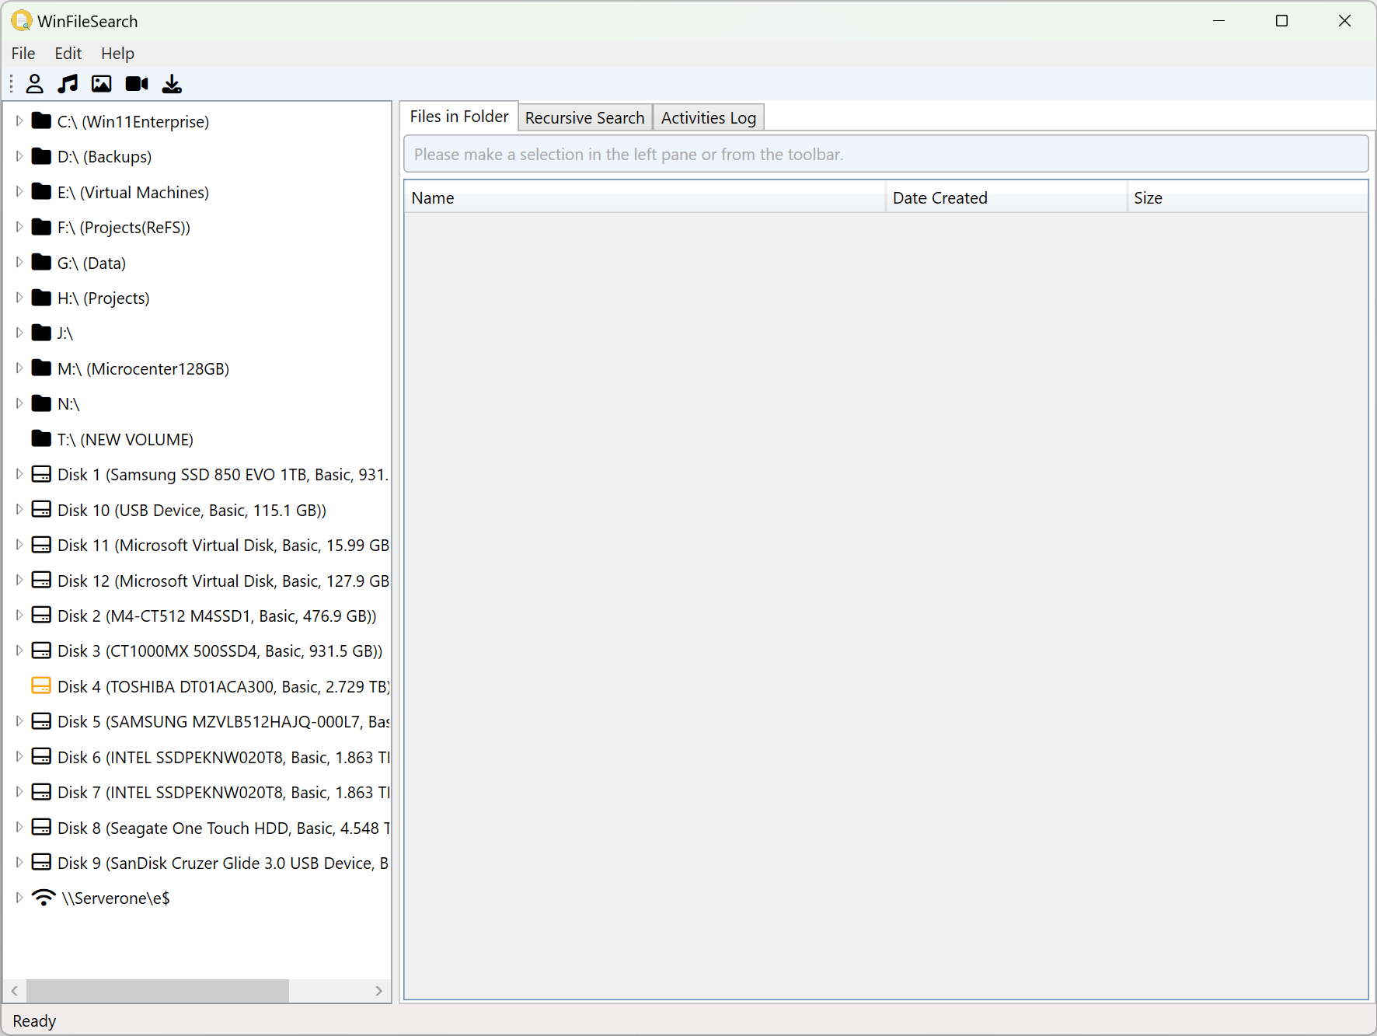This screenshot has width=1377, height=1036.
Task: Click the orange disk icon for Disk 4 TOSHIBA
Action: 41,685
